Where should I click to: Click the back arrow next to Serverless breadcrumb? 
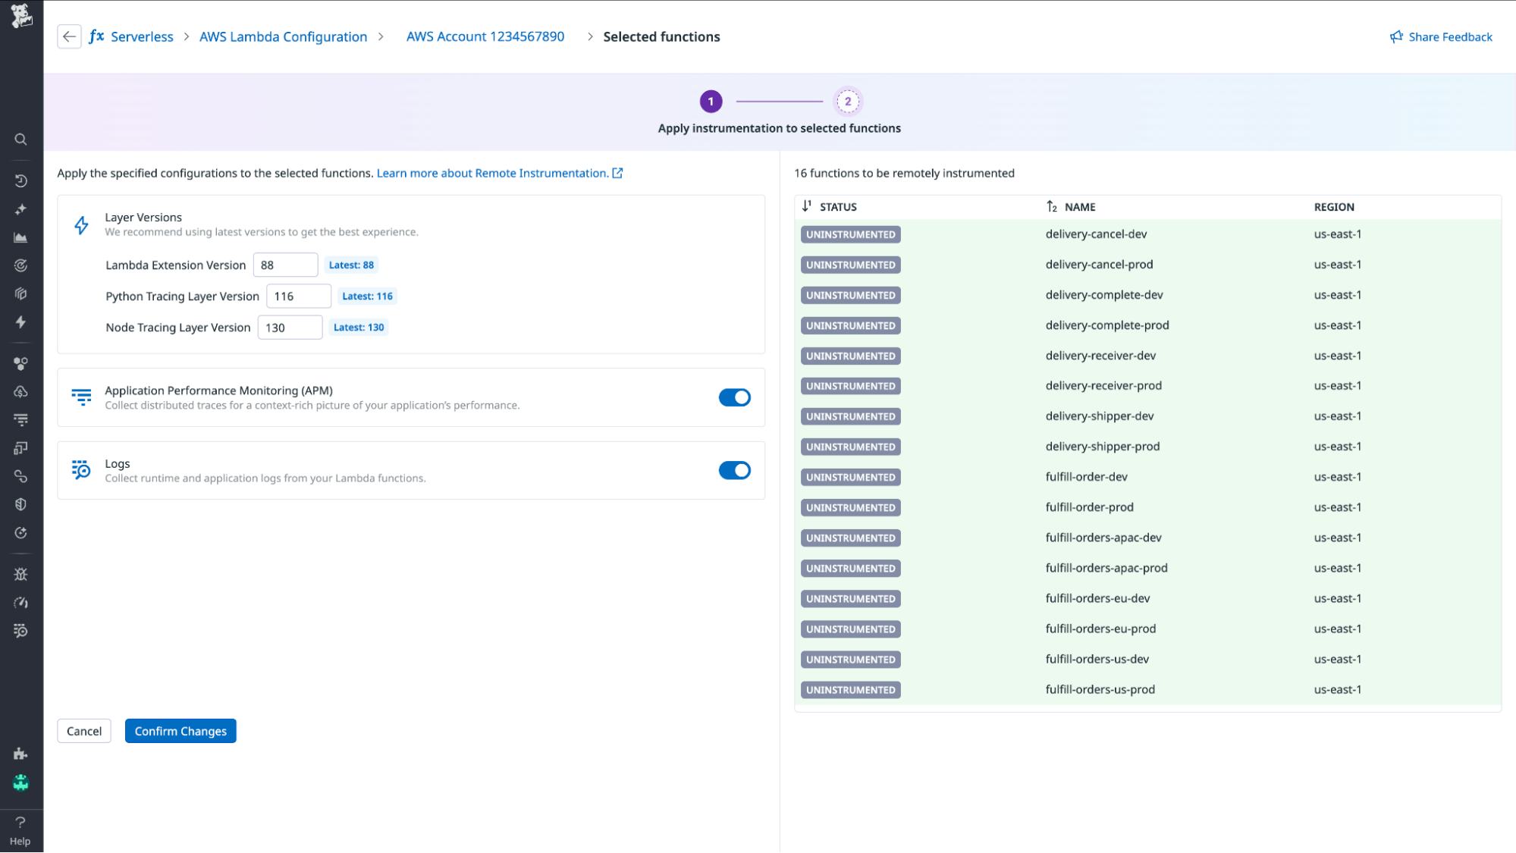point(69,36)
